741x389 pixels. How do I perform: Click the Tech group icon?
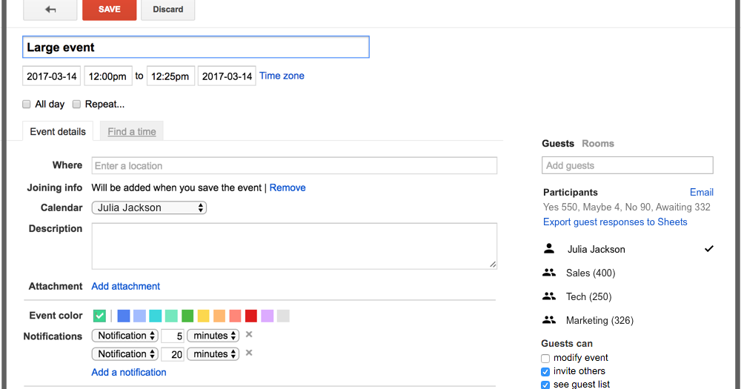pos(548,296)
